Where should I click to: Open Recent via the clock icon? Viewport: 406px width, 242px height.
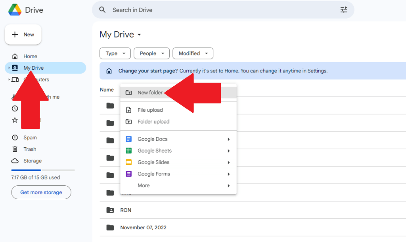[x=15, y=109]
